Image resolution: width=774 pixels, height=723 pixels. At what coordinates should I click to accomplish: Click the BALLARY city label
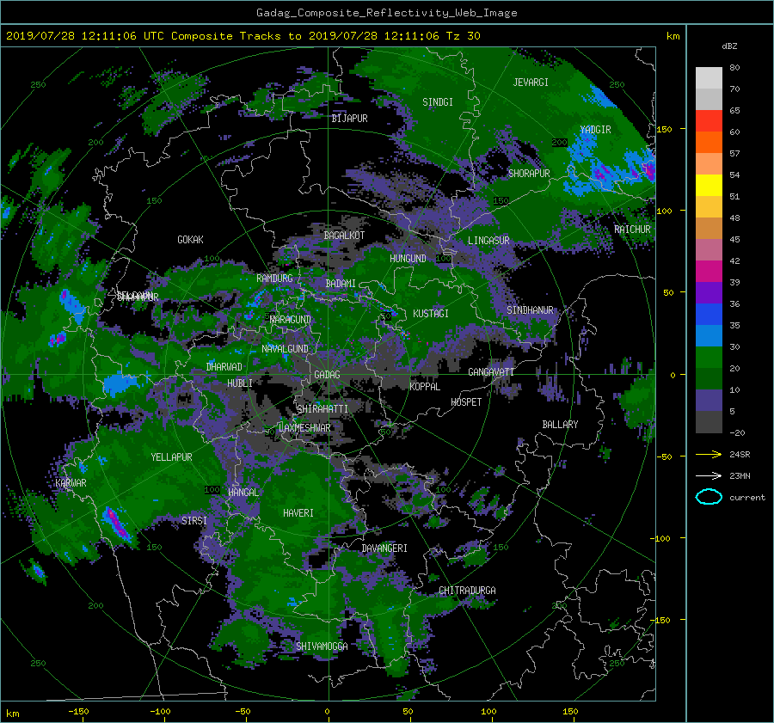pos(560,425)
